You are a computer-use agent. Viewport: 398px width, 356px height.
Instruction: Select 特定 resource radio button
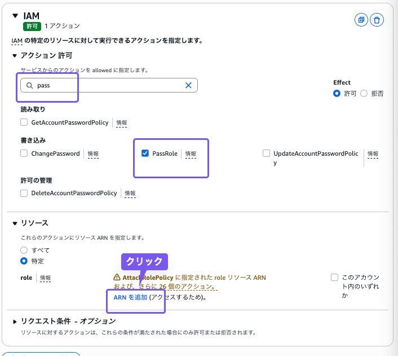[x=24, y=261]
